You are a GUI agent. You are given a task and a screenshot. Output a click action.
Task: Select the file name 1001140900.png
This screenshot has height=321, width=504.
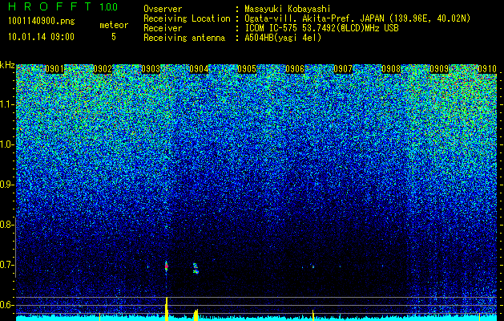[x=41, y=21]
